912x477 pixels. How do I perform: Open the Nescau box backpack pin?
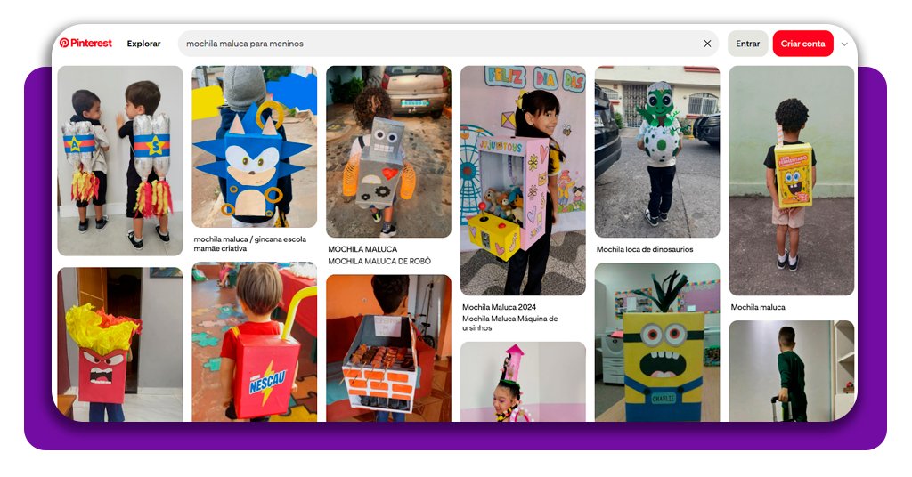pos(254,343)
